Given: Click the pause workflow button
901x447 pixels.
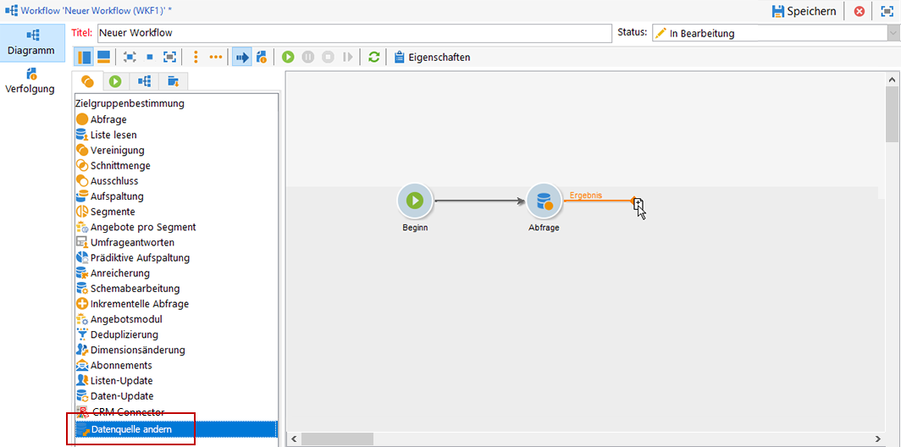Looking at the screenshot, I should (x=308, y=57).
